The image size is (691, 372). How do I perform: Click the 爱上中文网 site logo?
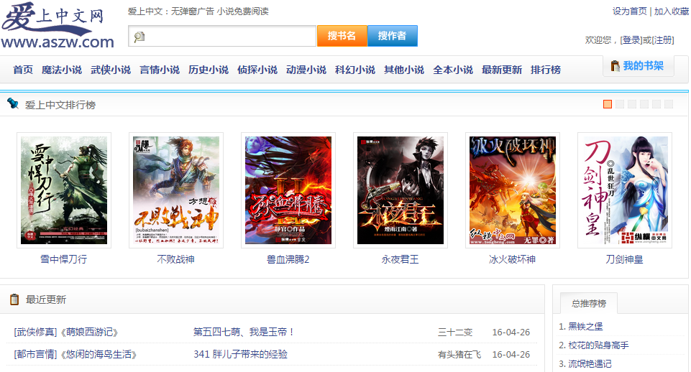tap(58, 25)
